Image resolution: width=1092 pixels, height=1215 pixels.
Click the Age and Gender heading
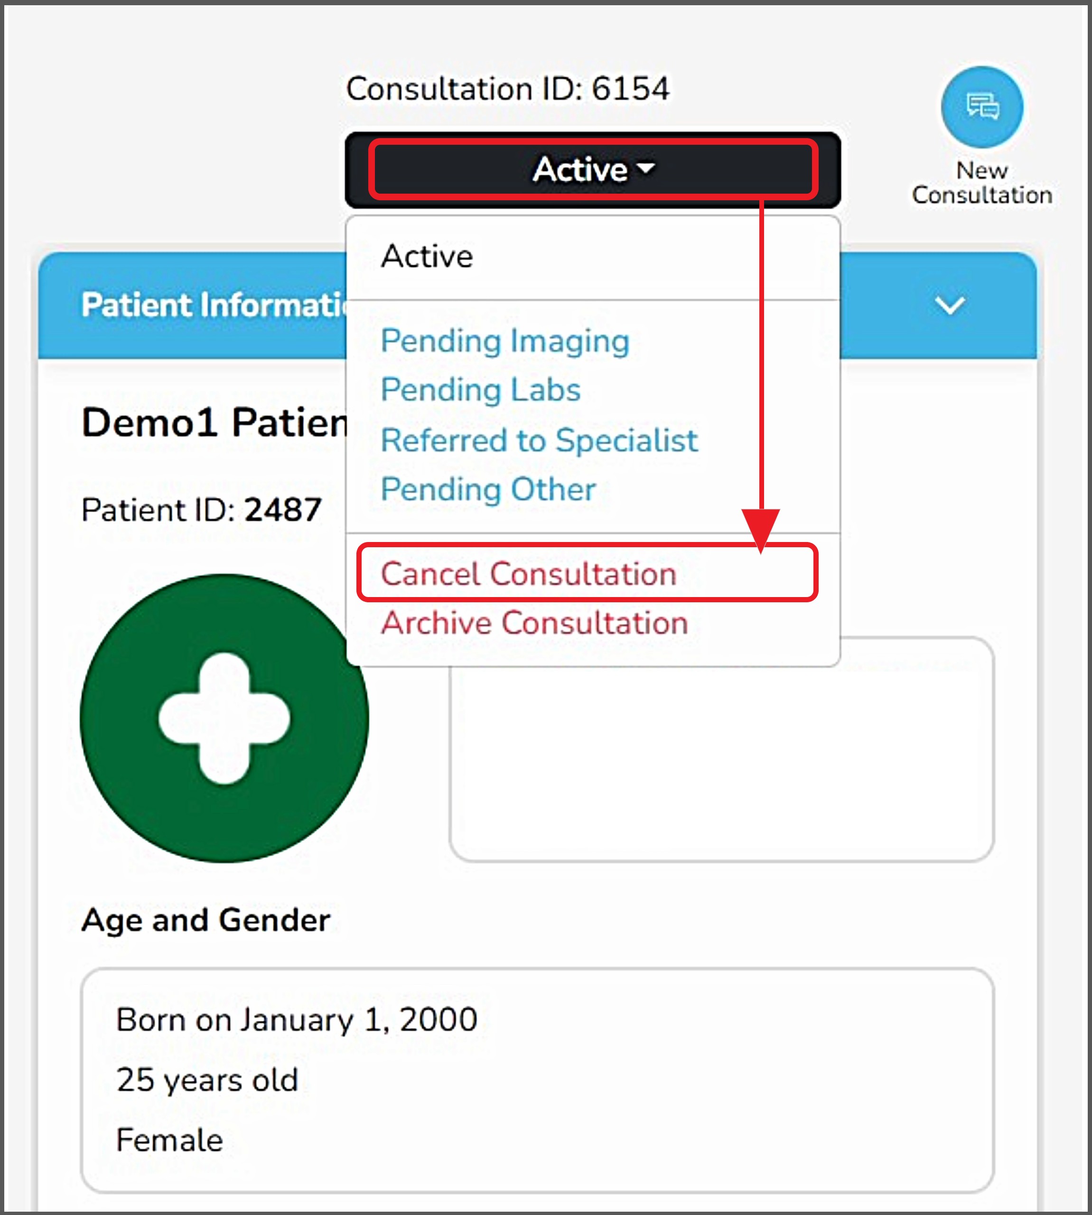[x=205, y=919]
